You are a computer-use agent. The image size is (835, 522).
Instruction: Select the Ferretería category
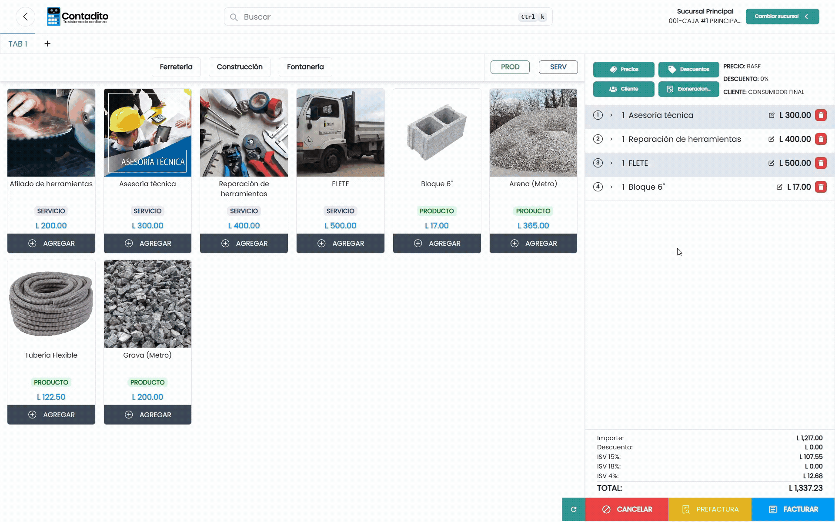[176, 67]
